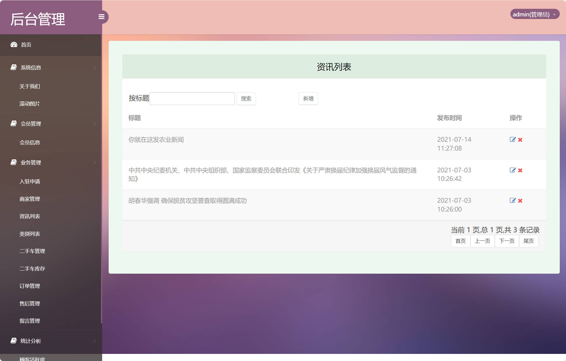
Task: Click the 统计分析 section icon
Action: pyautogui.click(x=13, y=341)
